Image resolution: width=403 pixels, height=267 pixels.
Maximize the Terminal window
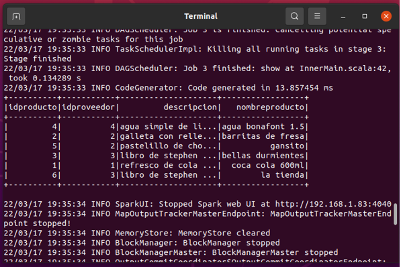point(365,16)
